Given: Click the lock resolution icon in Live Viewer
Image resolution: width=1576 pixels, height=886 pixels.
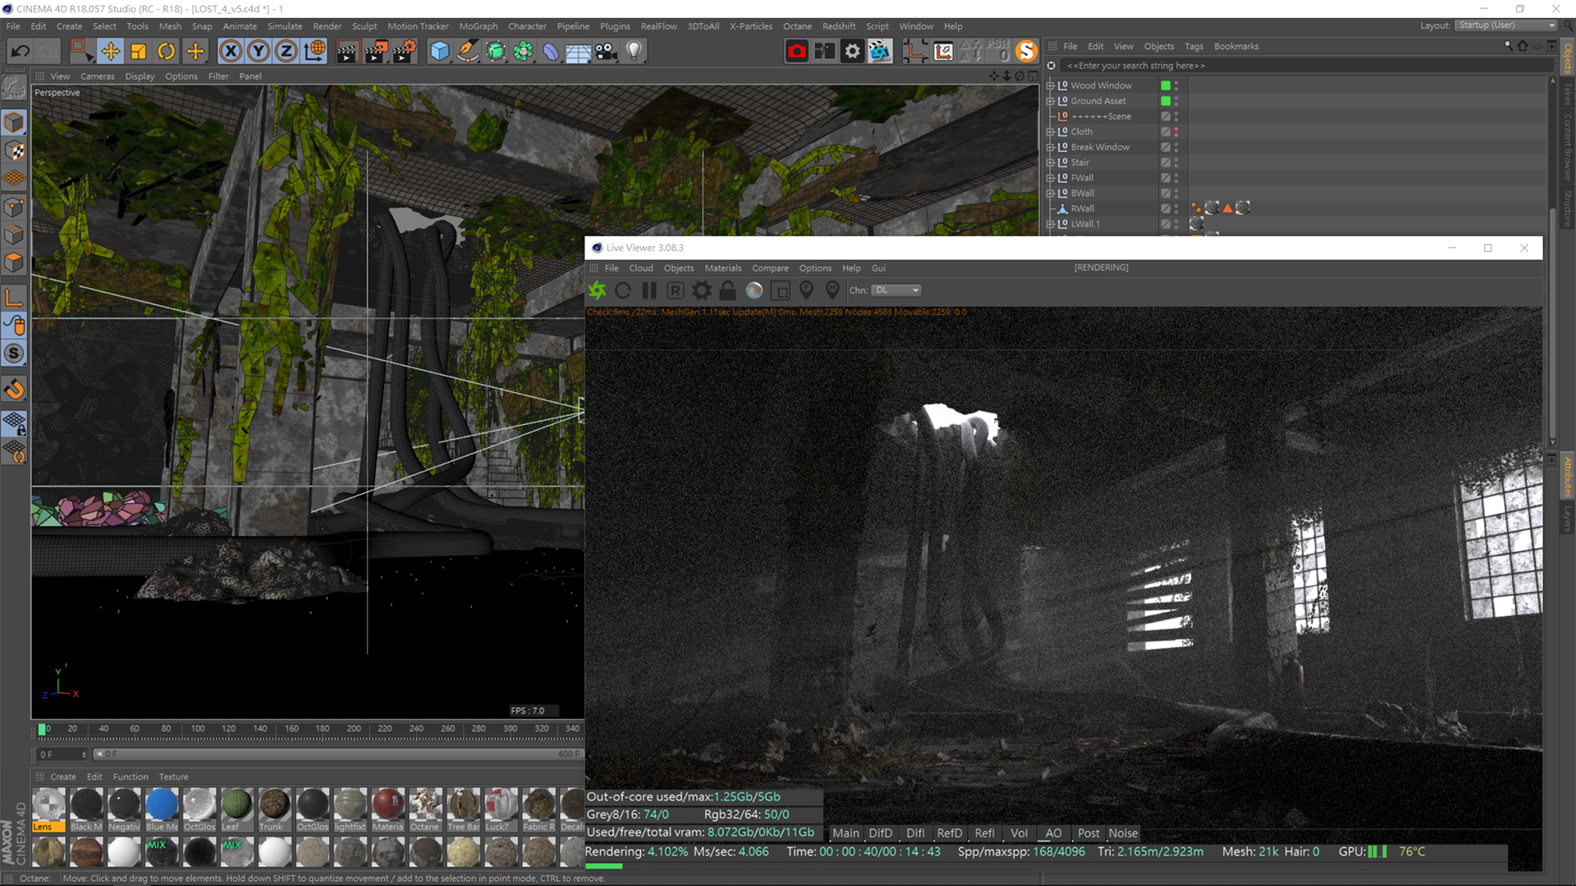Looking at the screenshot, I should tap(727, 290).
